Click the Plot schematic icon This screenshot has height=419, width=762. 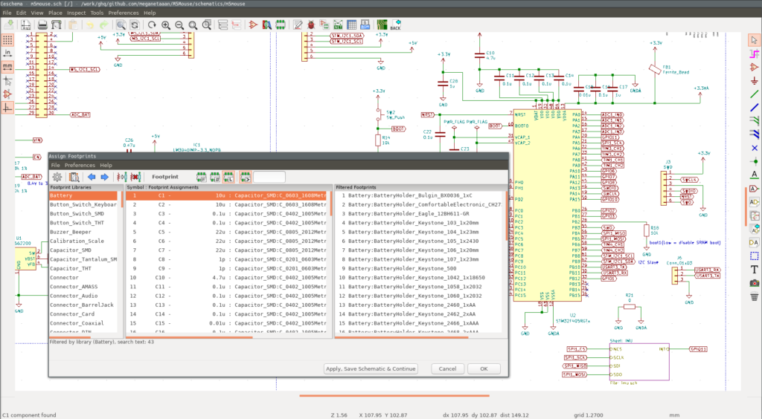(x=57, y=25)
